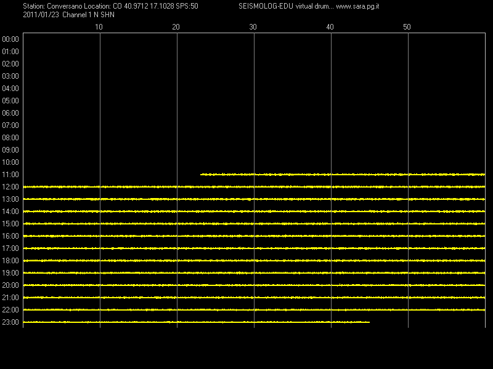Select the 16:00 hour label
This screenshot has width=493, height=369.
pos(10,236)
